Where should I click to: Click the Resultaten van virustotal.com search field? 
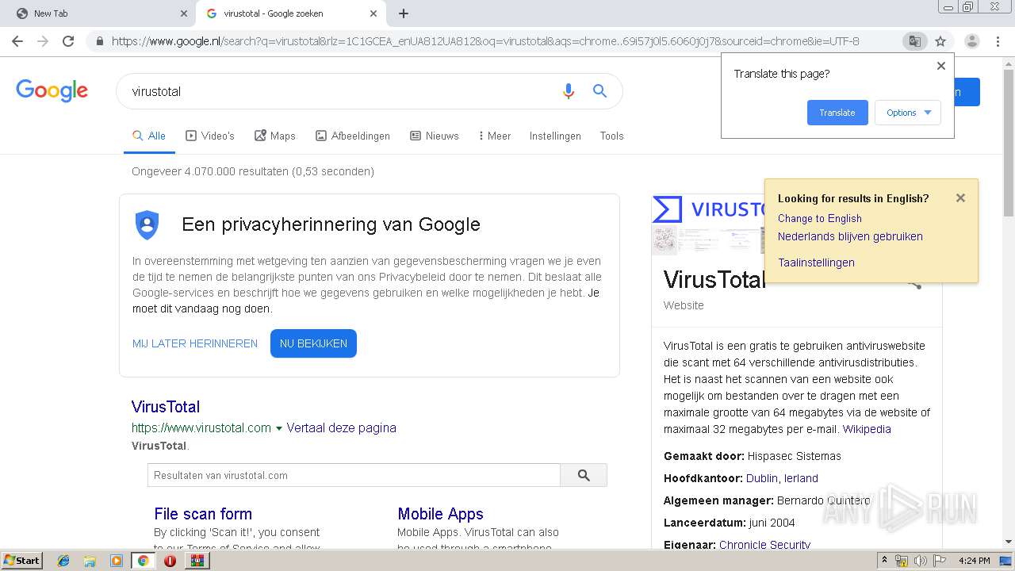coord(354,475)
